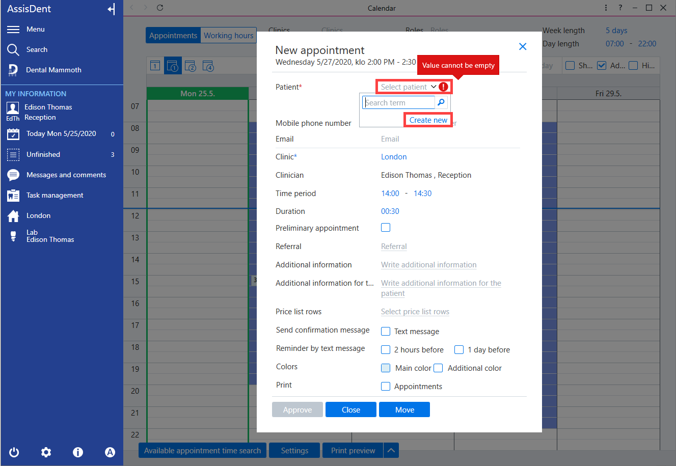Image resolution: width=676 pixels, height=466 pixels.
Task: Click the reload icon in title bar
Action: (x=160, y=8)
